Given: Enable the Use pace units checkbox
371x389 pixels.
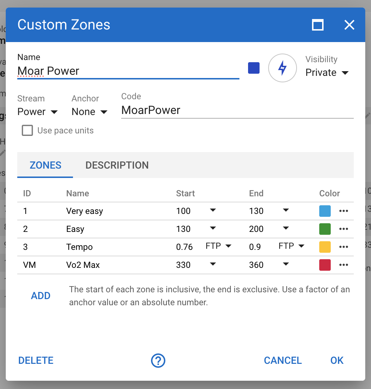Looking at the screenshot, I should [27, 131].
